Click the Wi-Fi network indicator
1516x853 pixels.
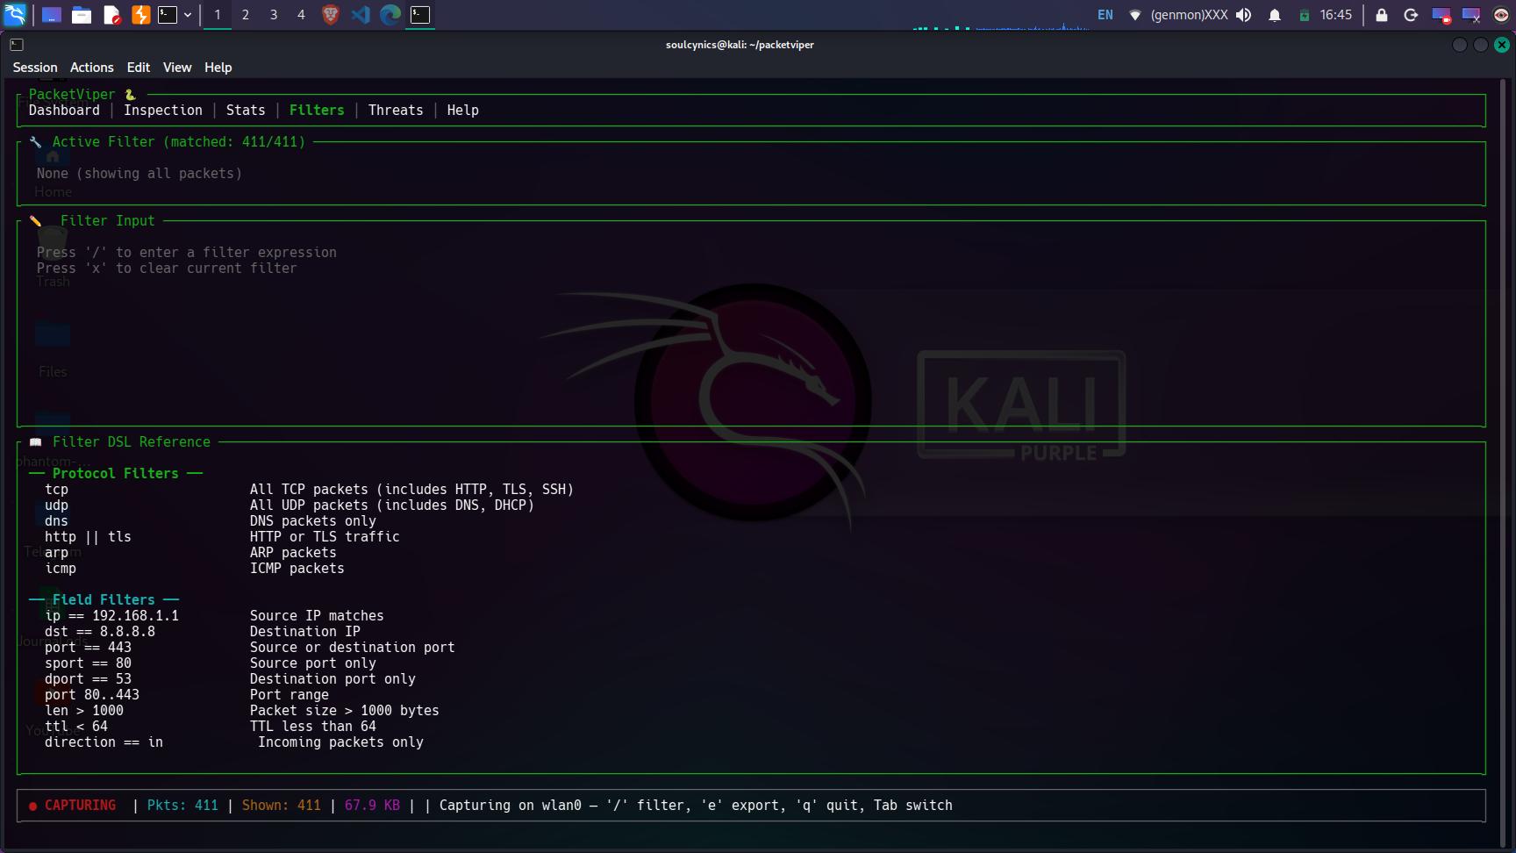[x=1135, y=15]
